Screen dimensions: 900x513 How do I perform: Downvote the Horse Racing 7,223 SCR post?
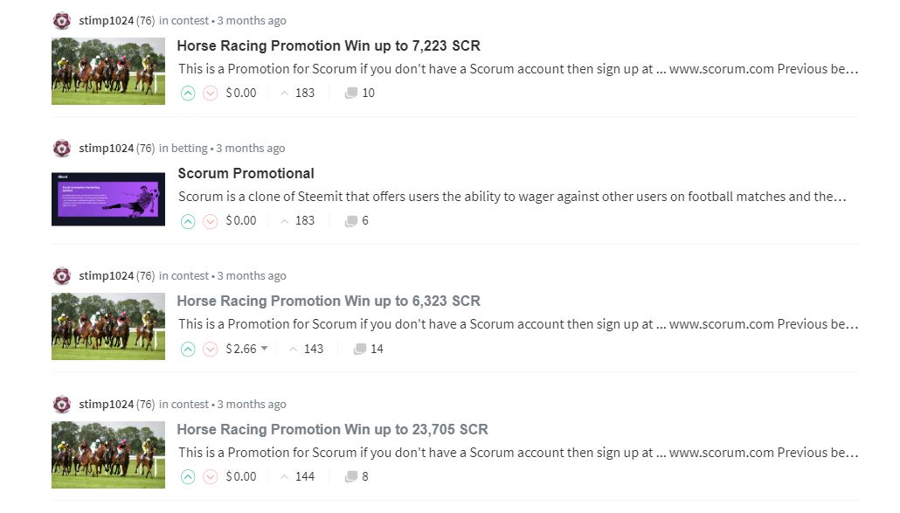point(210,93)
